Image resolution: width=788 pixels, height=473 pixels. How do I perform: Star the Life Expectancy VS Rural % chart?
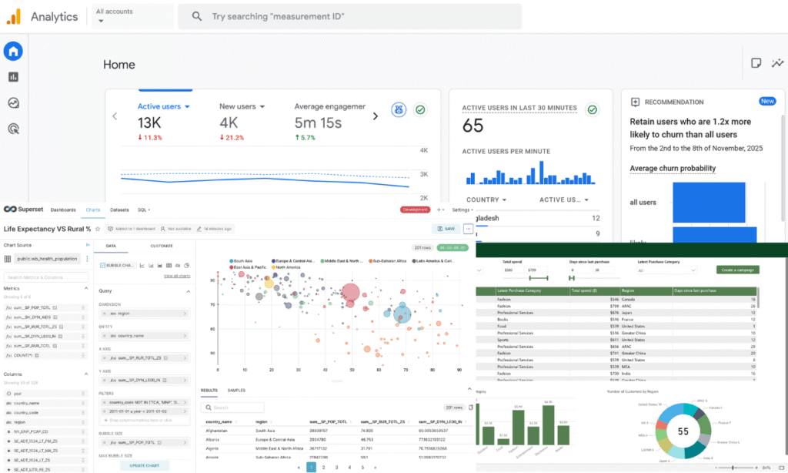pyautogui.click(x=98, y=229)
